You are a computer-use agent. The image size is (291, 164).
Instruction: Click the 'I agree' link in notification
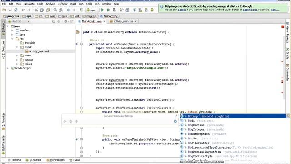[182, 10]
